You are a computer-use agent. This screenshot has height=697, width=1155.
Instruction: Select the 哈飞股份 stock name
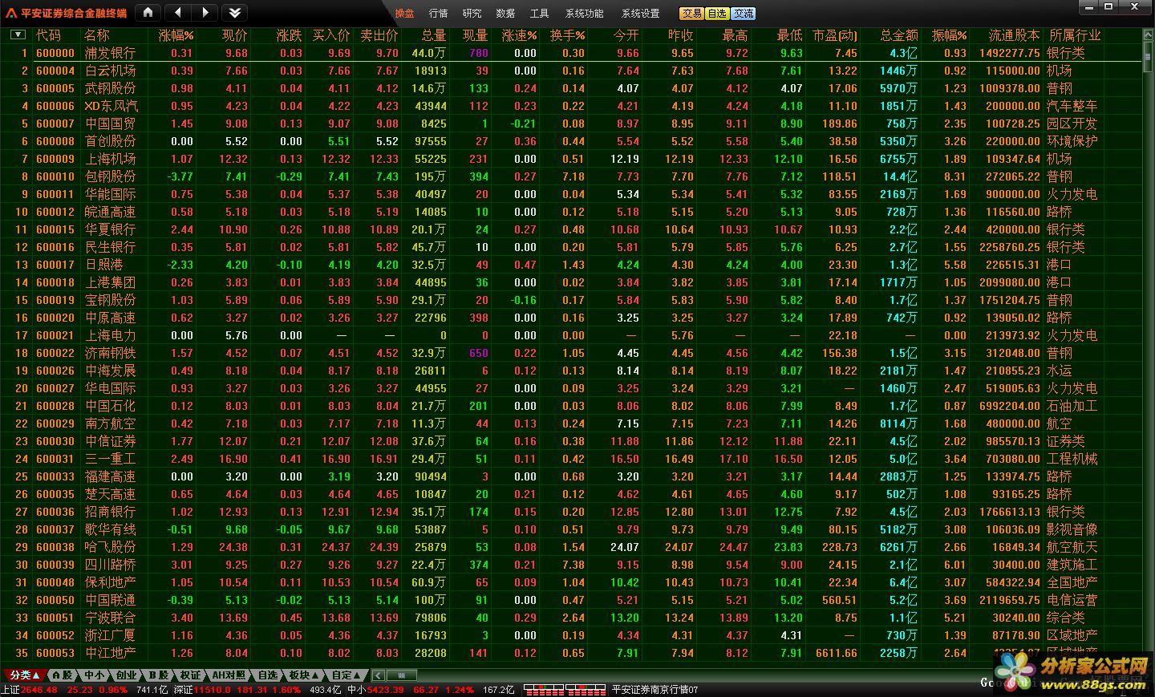tap(110, 547)
